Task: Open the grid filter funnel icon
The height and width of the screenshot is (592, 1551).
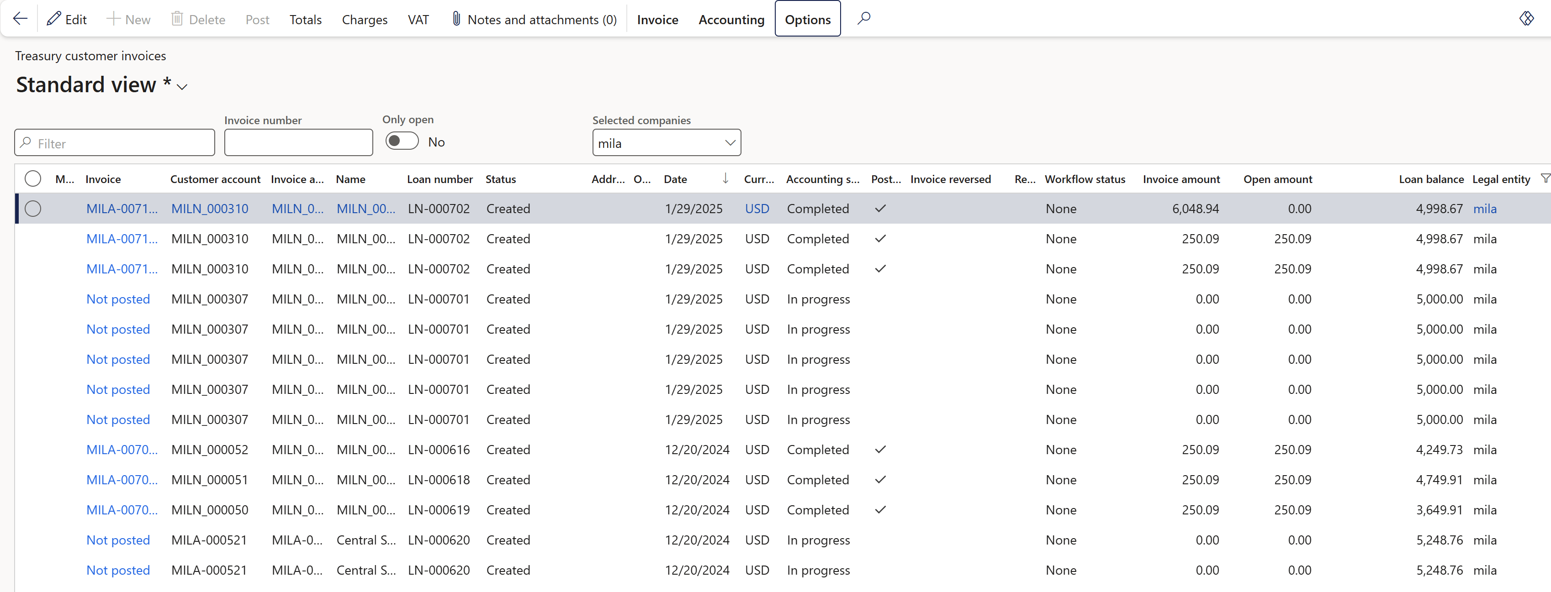Action: click(x=1545, y=178)
